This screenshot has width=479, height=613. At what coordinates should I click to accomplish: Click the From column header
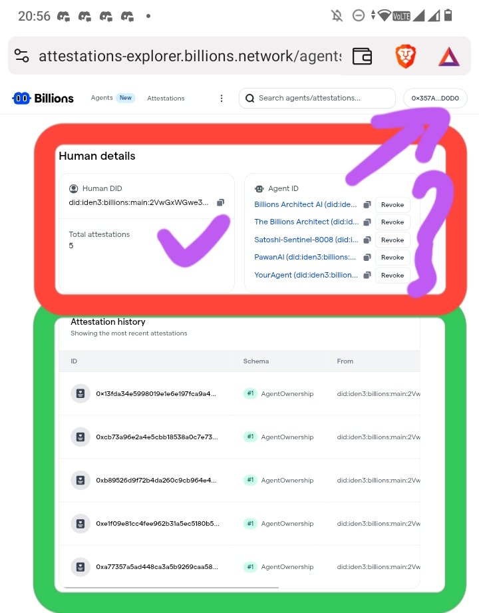345,361
